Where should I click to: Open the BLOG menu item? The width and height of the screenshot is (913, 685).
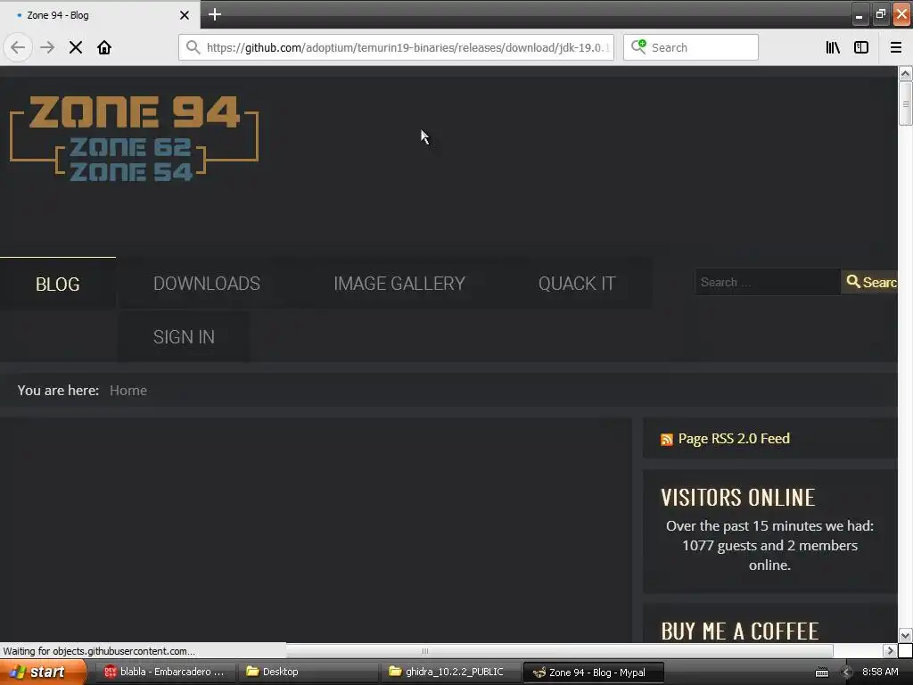[x=58, y=284]
